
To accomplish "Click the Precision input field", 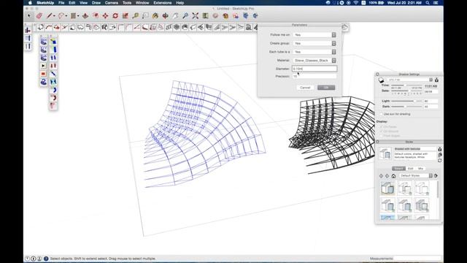I will point(314,76).
